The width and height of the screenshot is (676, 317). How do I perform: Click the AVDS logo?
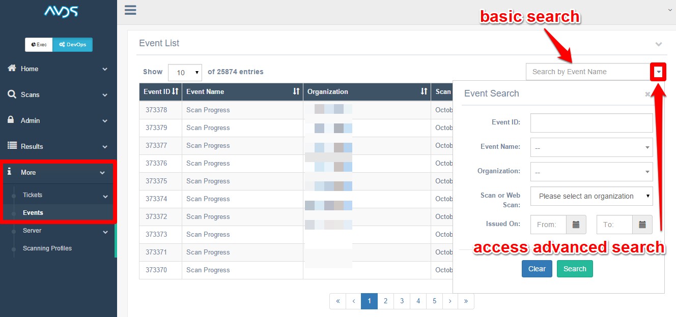(61, 11)
